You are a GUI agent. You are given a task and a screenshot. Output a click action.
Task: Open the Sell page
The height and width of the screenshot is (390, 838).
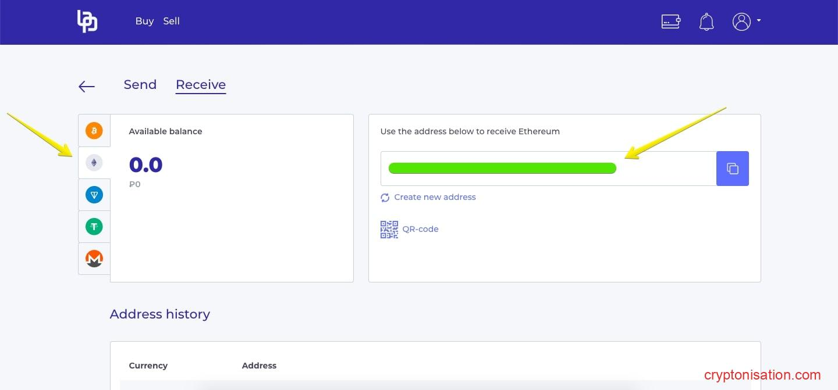[171, 22]
